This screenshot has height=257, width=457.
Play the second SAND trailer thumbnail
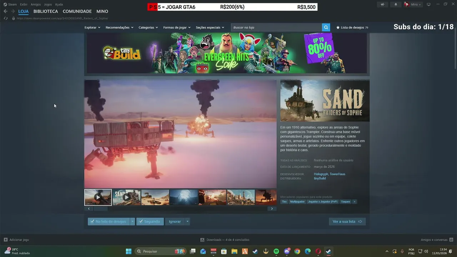tap(126, 197)
